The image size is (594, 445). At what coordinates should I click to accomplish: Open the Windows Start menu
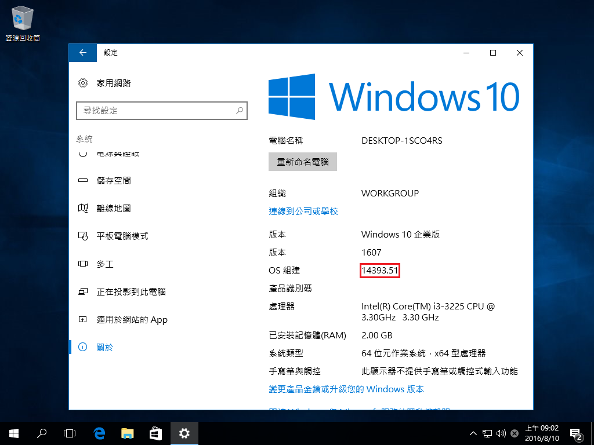tap(14, 433)
